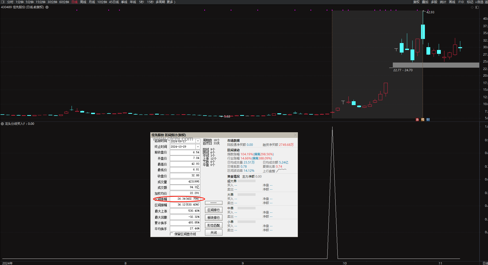Click the 形态匹配 button
This screenshot has height=265, width=488.
(214, 225)
